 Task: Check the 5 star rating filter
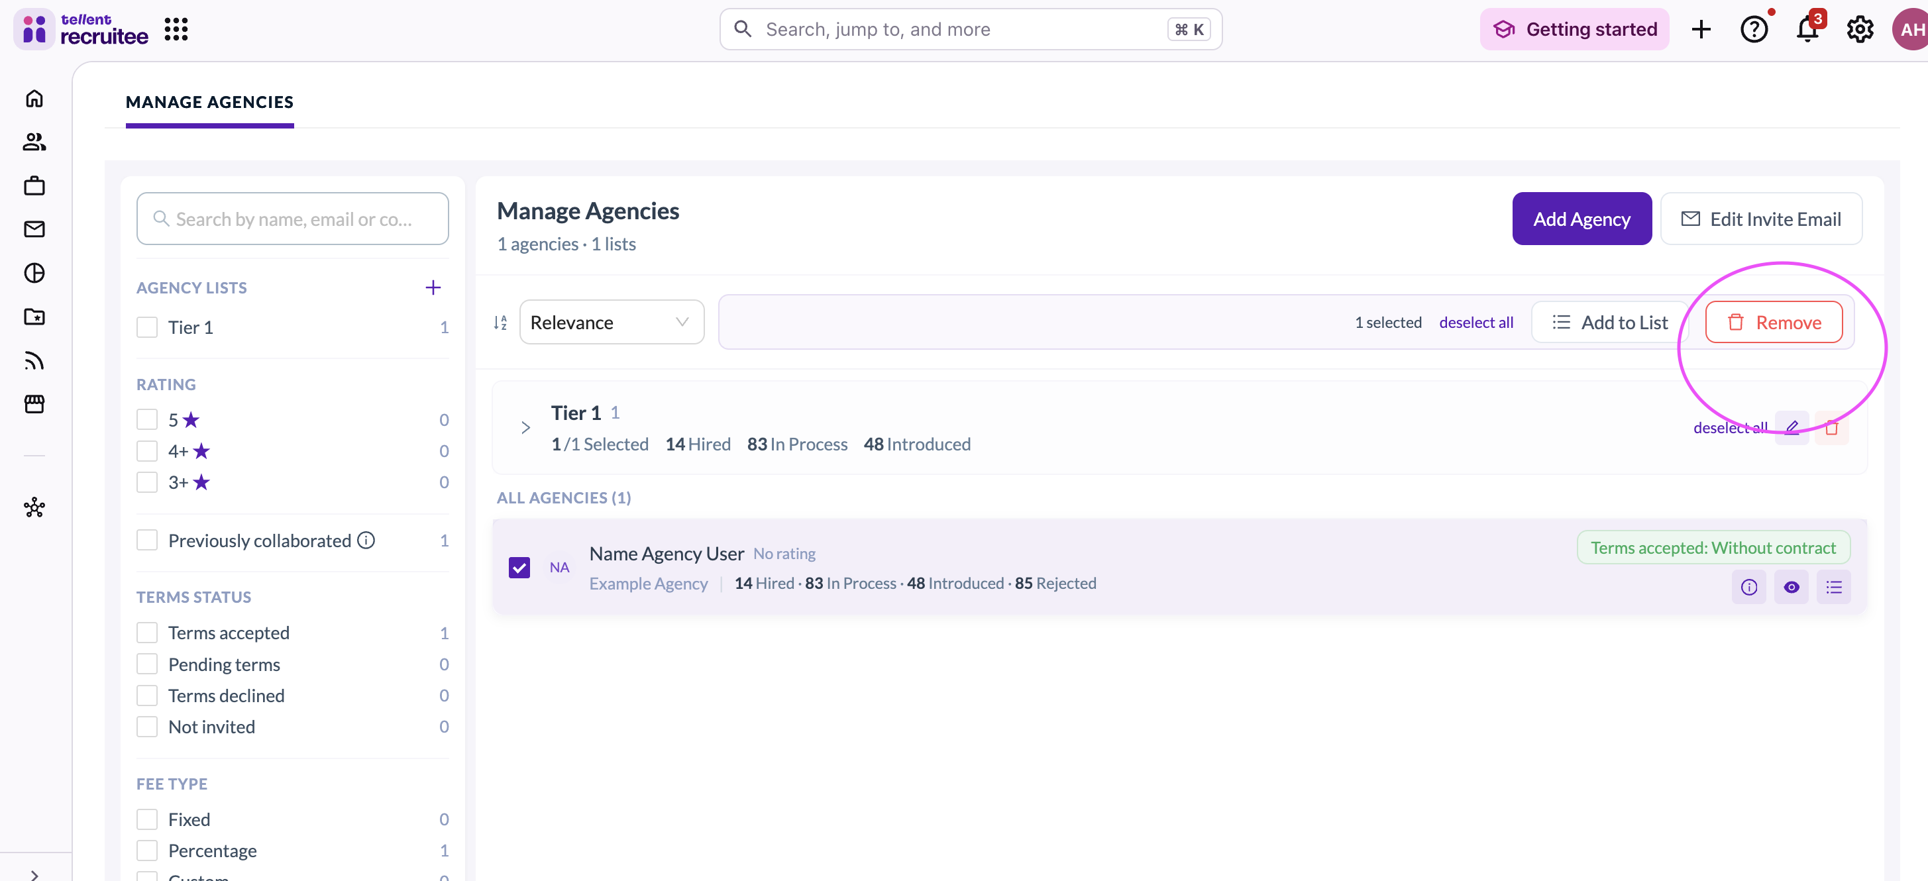(146, 419)
